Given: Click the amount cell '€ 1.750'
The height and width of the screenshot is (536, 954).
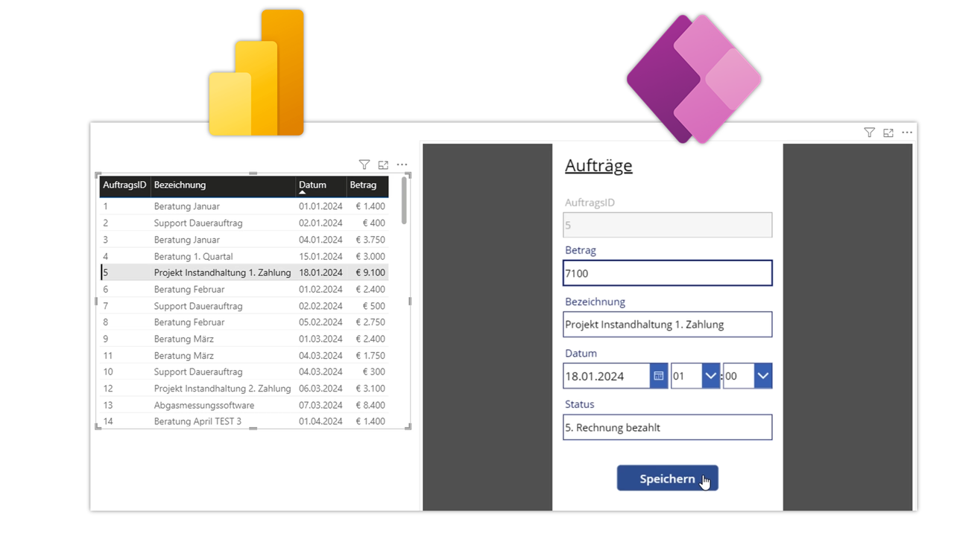Looking at the screenshot, I should (x=370, y=355).
